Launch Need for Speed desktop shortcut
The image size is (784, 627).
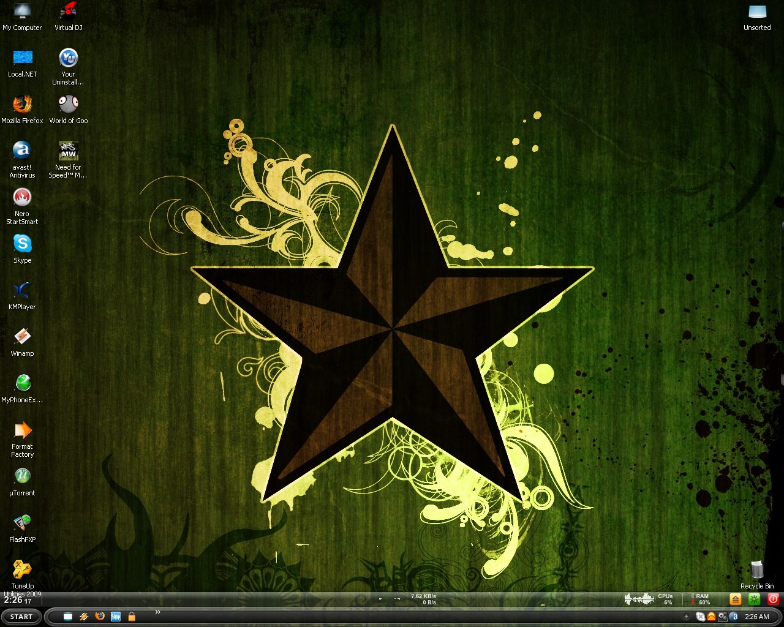68,151
